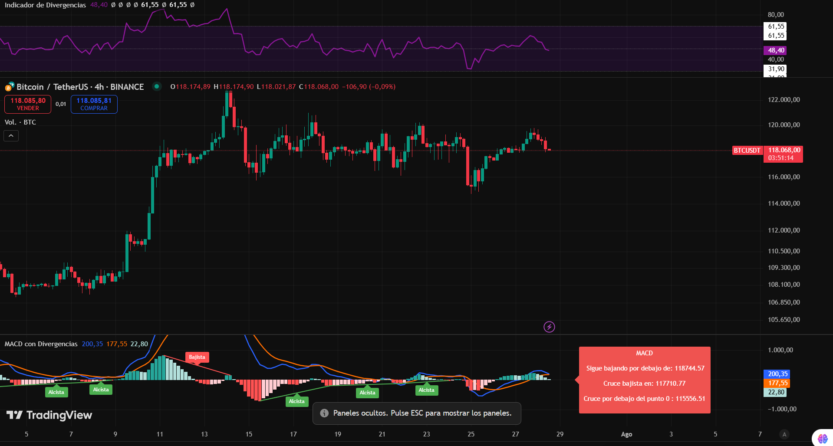The width and height of the screenshot is (833, 446).
Task: Click the red Bajista divergence label
Action: [197, 357]
